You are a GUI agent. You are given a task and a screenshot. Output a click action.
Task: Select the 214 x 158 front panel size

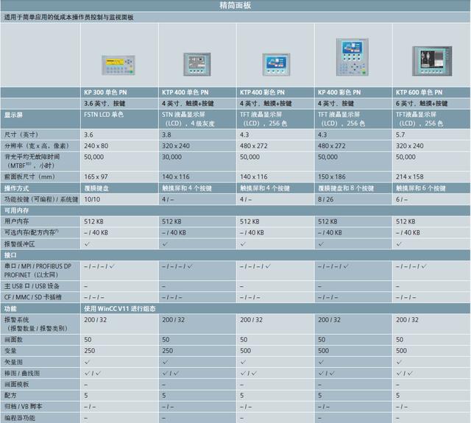click(410, 177)
